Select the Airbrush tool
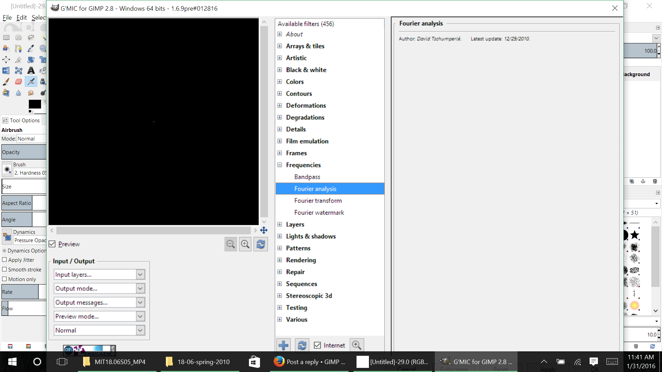This screenshot has height=372, width=662. tap(31, 82)
